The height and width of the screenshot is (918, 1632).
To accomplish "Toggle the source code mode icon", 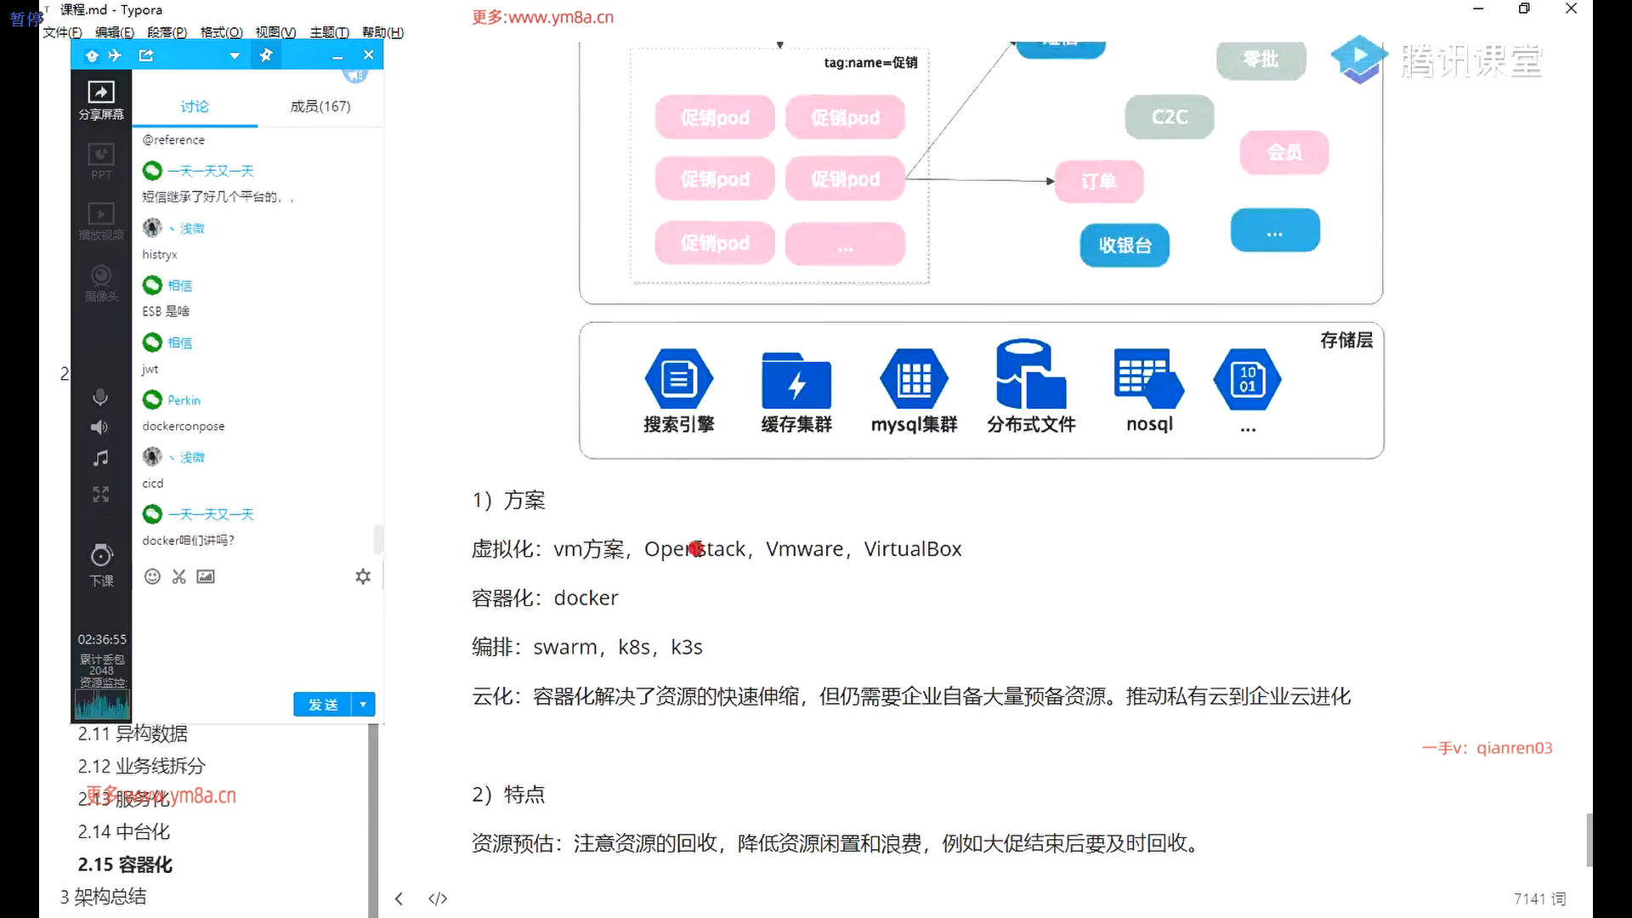I will click(x=438, y=898).
